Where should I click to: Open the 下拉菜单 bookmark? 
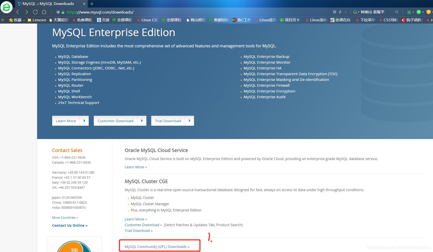(365, 20)
